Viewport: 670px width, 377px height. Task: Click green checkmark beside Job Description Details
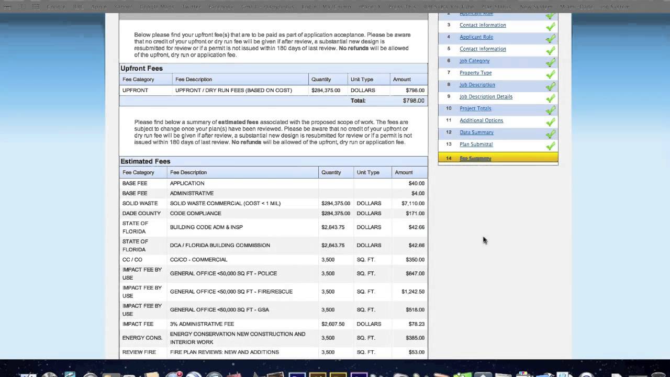click(550, 98)
